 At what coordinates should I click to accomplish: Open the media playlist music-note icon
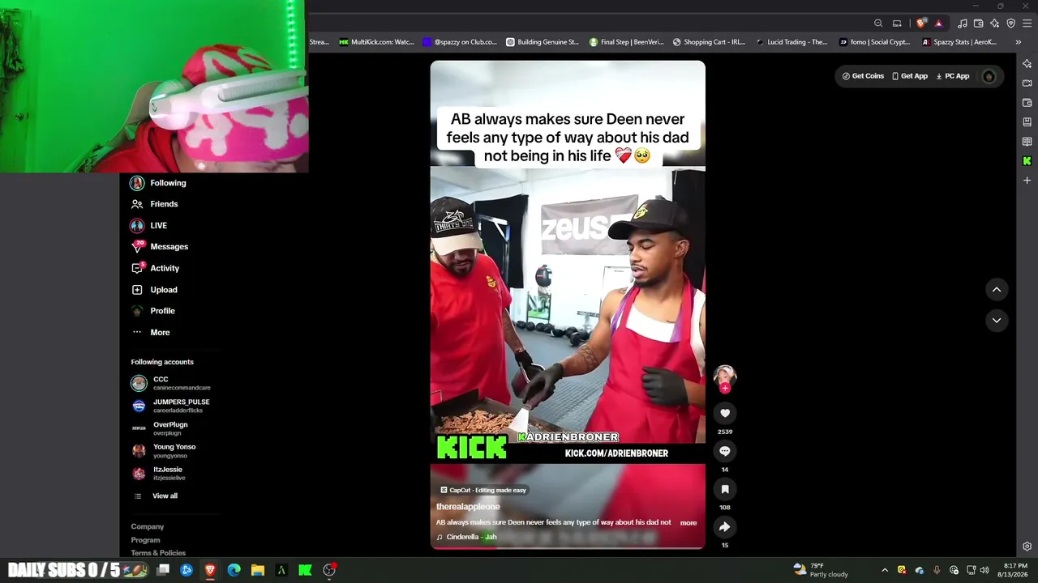963,23
